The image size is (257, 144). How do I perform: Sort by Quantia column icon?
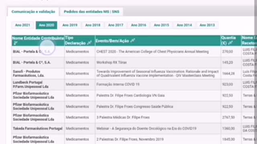point(230,43)
